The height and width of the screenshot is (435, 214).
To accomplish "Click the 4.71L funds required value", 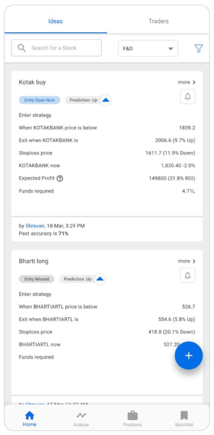I will point(188,191).
